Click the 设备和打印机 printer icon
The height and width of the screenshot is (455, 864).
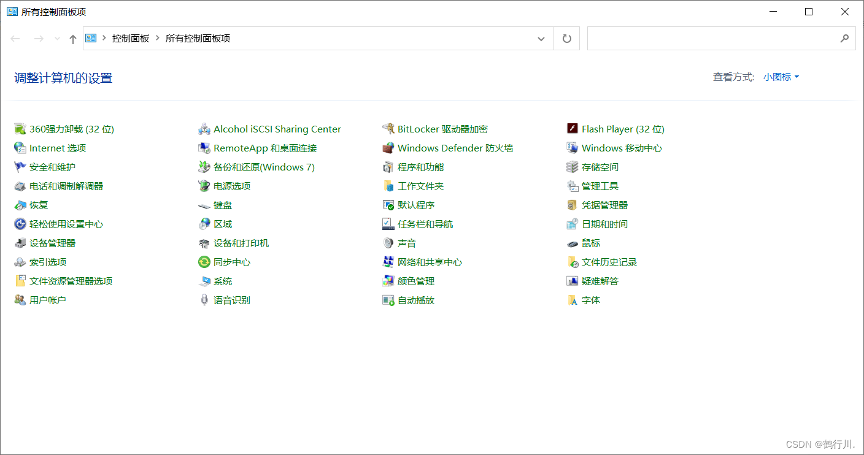(x=204, y=243)
